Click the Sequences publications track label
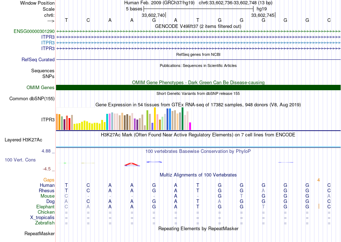Viewport: 341px width, 242px height. pyautogui.click(x=43, y=71)
